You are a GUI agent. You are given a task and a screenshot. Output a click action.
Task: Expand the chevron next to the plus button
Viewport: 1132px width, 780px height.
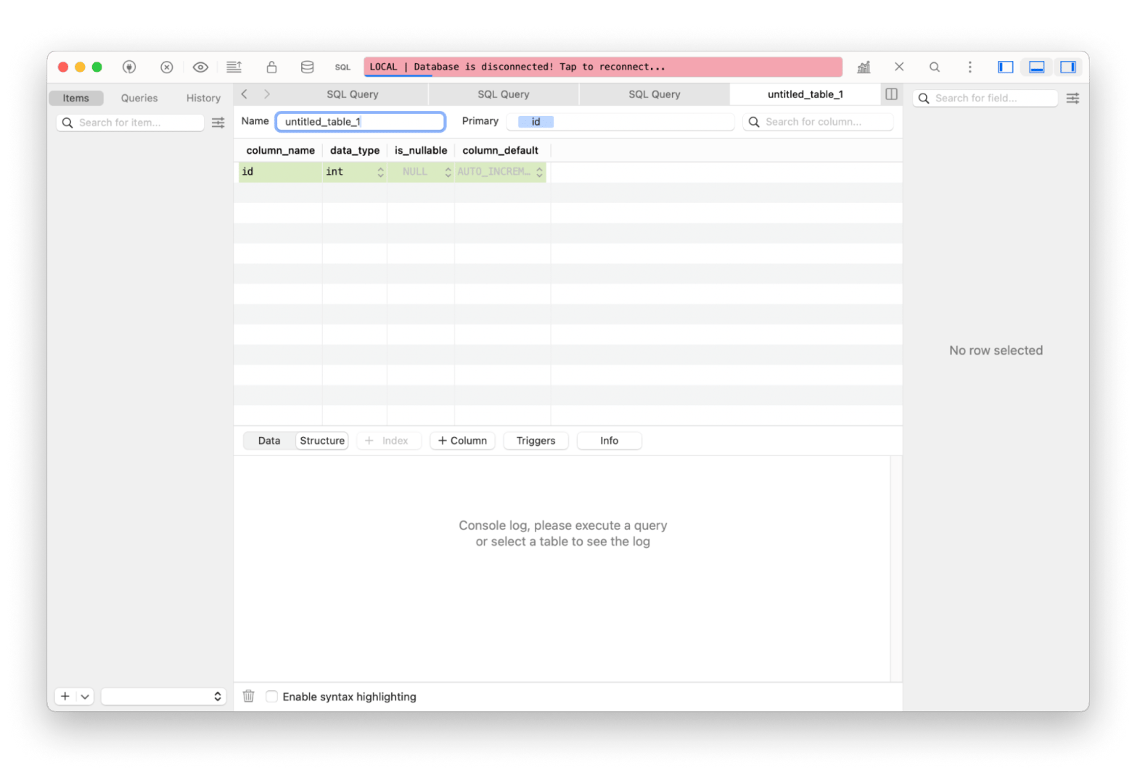tap(85, 696)
